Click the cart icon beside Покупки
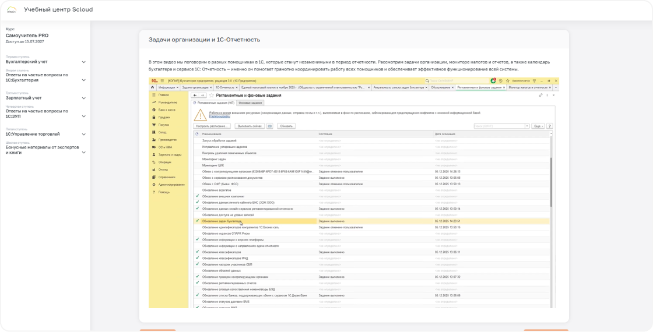This screenshot has height=332, width=653. (154, 125)
